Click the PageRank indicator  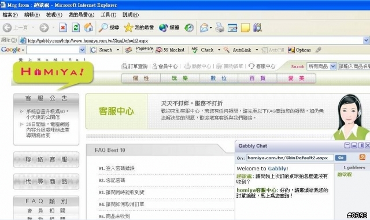(x=145, y=50)
